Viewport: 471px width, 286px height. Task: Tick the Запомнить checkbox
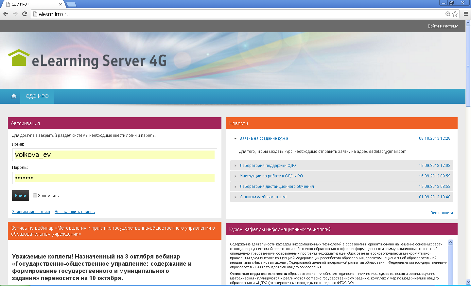35,195
